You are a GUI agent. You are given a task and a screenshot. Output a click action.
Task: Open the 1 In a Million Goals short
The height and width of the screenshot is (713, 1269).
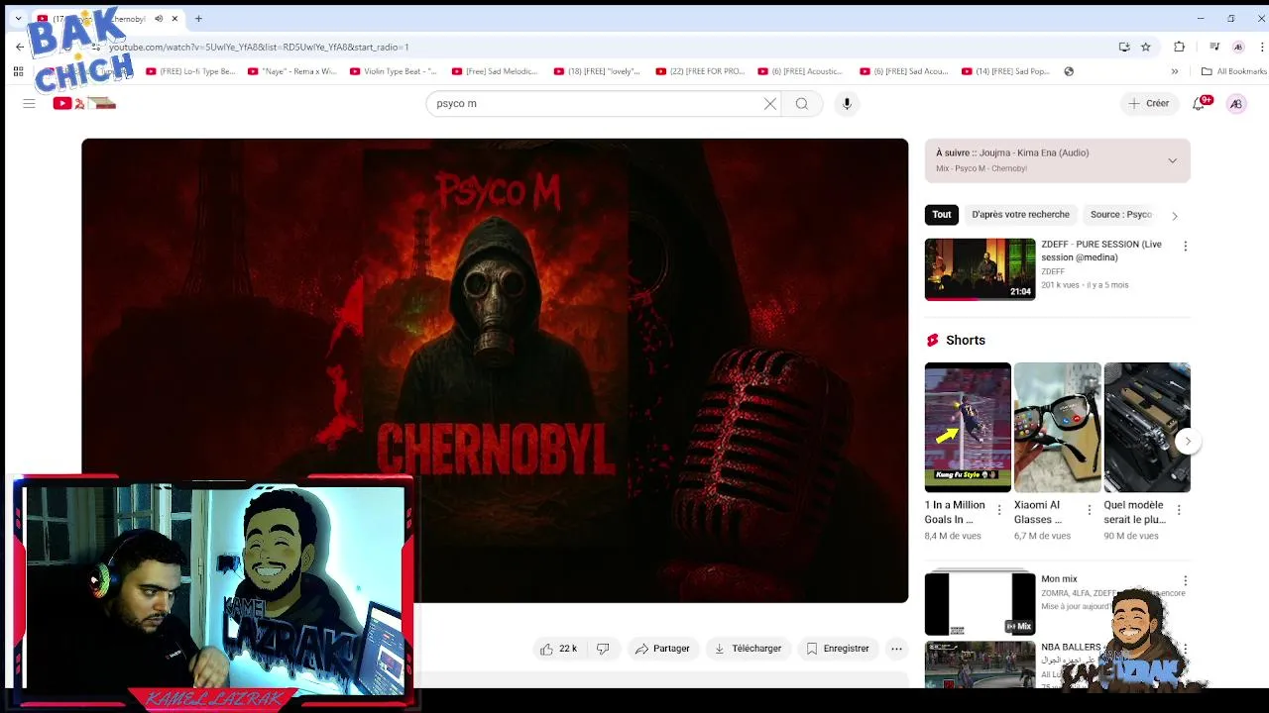[x=968, y=428]
